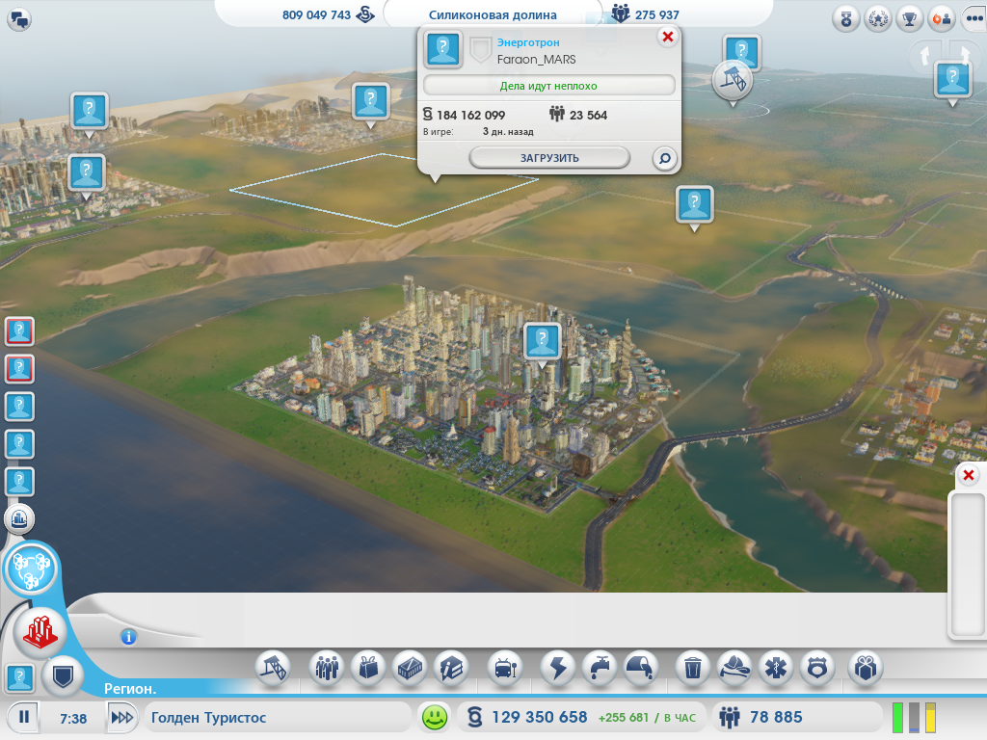Click the magnifier icon beside ЗАГРУЗИТЬ
Viewport: 987px width, 740px height.
pyautogui.click(x=665, y=159)
